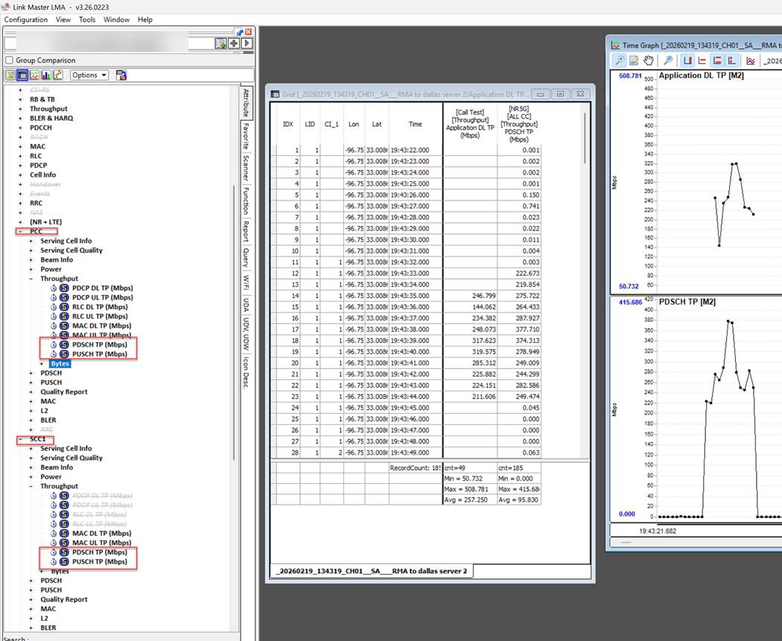
Task: Click the play arrow button in left panel
Action: (246, 44)
